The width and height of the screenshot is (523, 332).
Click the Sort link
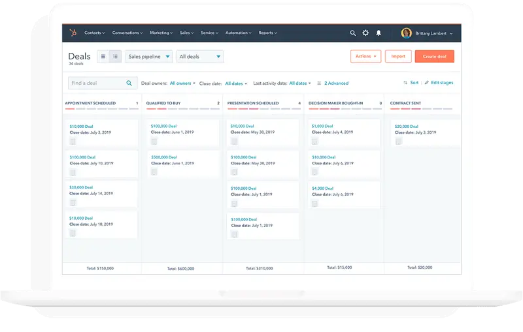414,82
